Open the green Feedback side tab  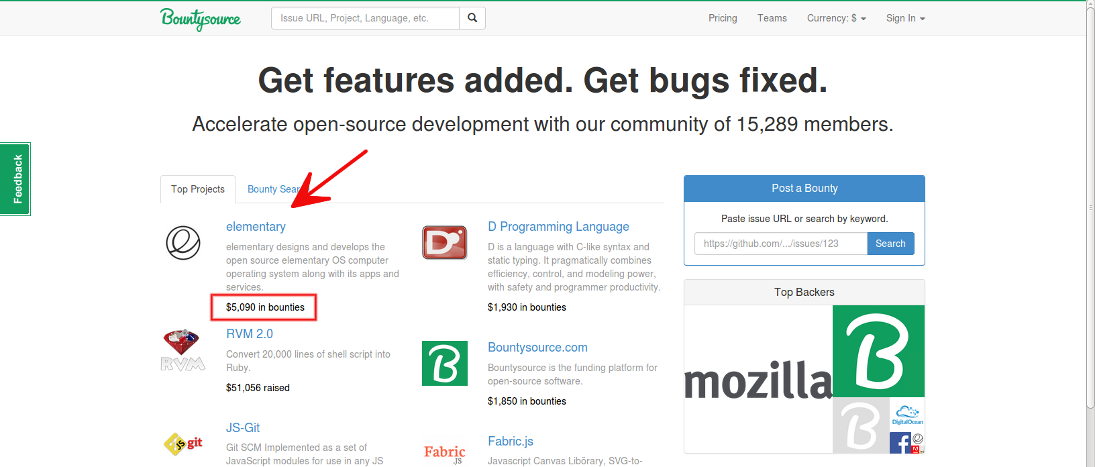(16, 179)
